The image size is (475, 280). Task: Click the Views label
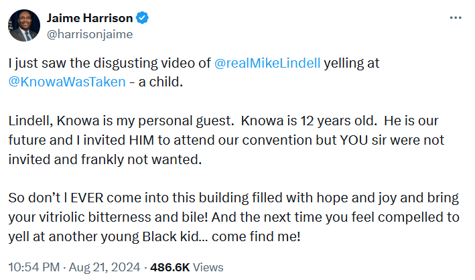tap(208, 267)
